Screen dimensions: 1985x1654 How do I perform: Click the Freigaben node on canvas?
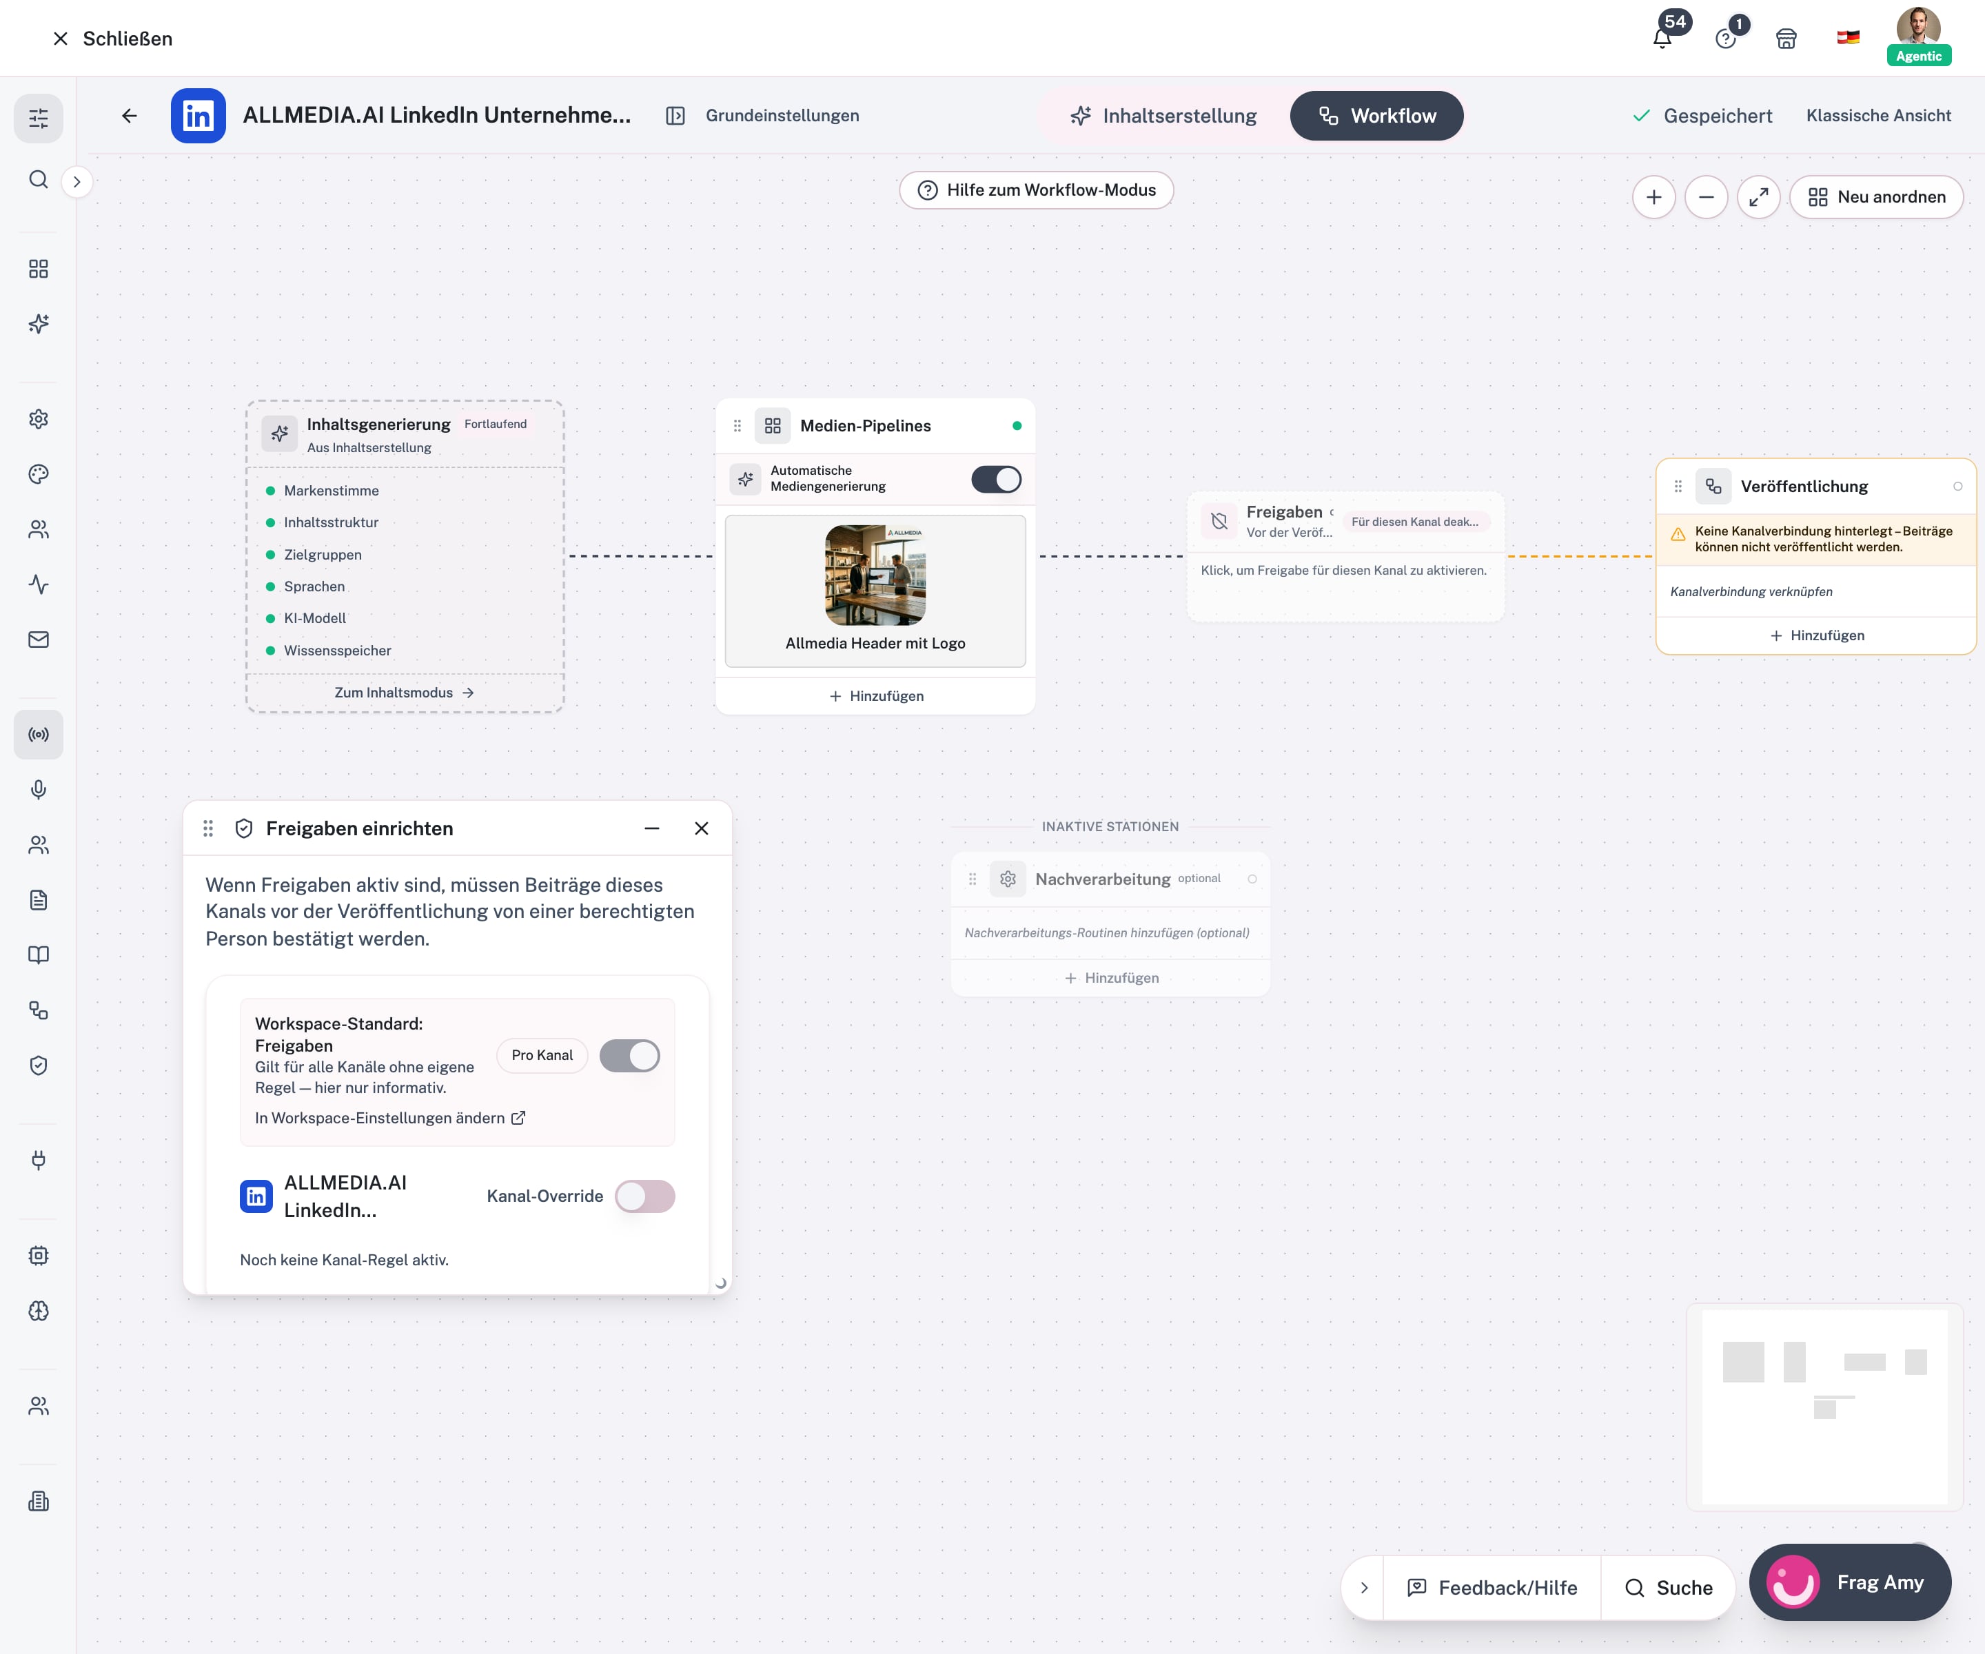pyautogui.click(x=1345, y=555)
